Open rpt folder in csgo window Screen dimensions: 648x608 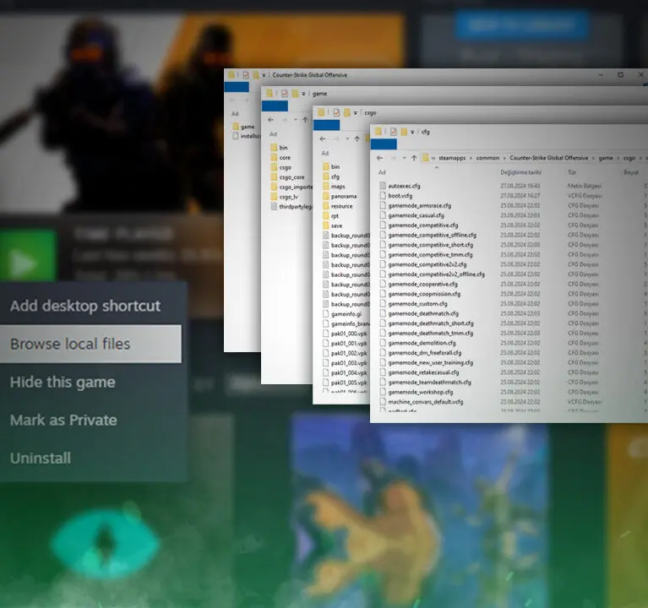(330, 216)
